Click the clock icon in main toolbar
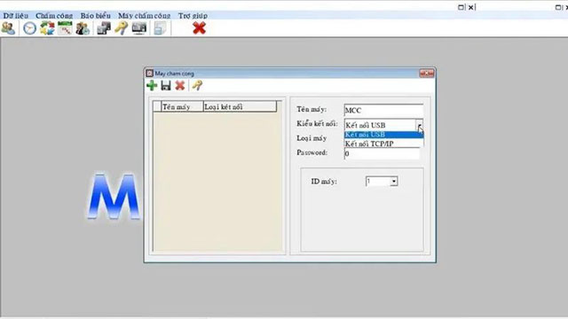Screen dimensions: 568x319 [29, 28]
